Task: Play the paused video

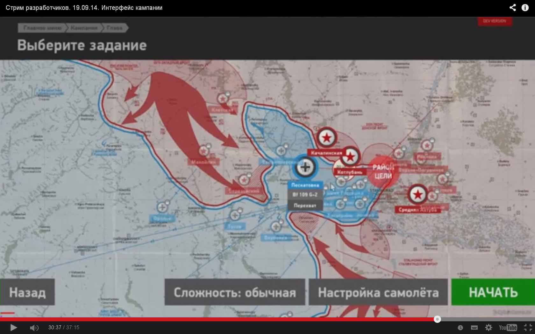Action: (x=14, y=327)
